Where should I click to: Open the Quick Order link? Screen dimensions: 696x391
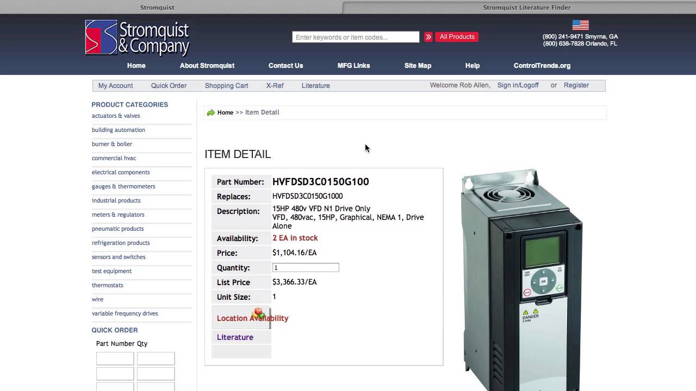click(169, 86)
